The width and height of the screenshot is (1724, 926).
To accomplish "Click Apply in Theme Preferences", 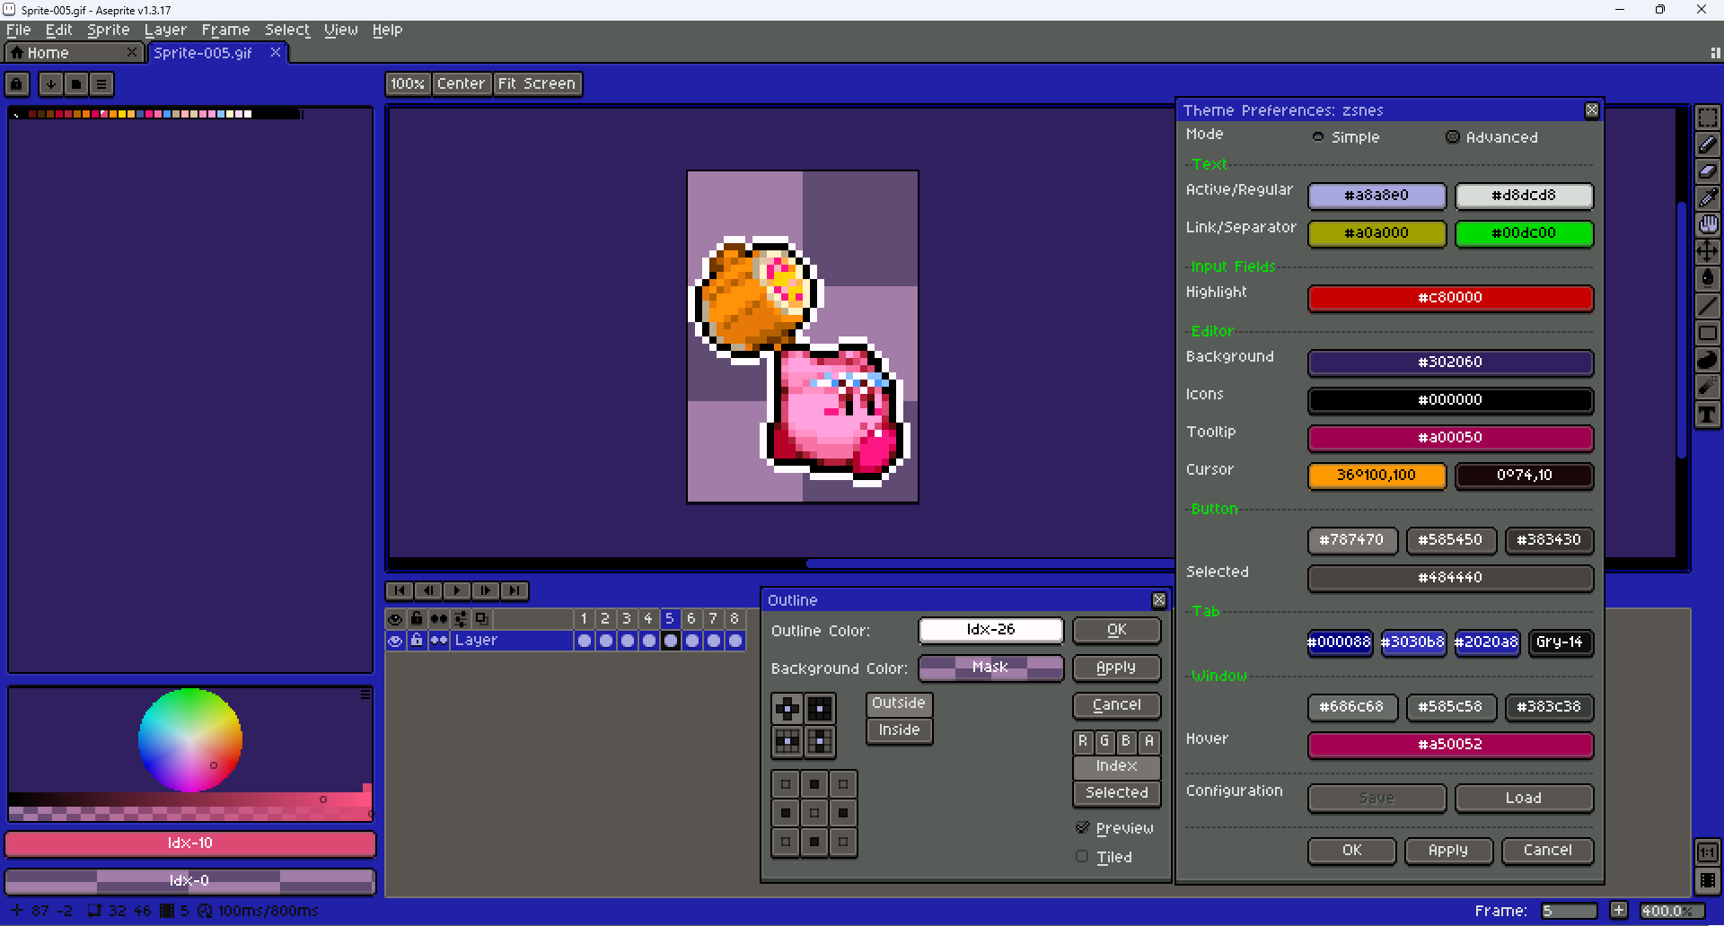I will point(1448,850).
